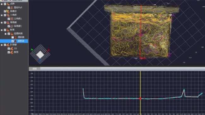
Task: Collapse the group containing the highlighted item
Action: click(x=2, y=30)
